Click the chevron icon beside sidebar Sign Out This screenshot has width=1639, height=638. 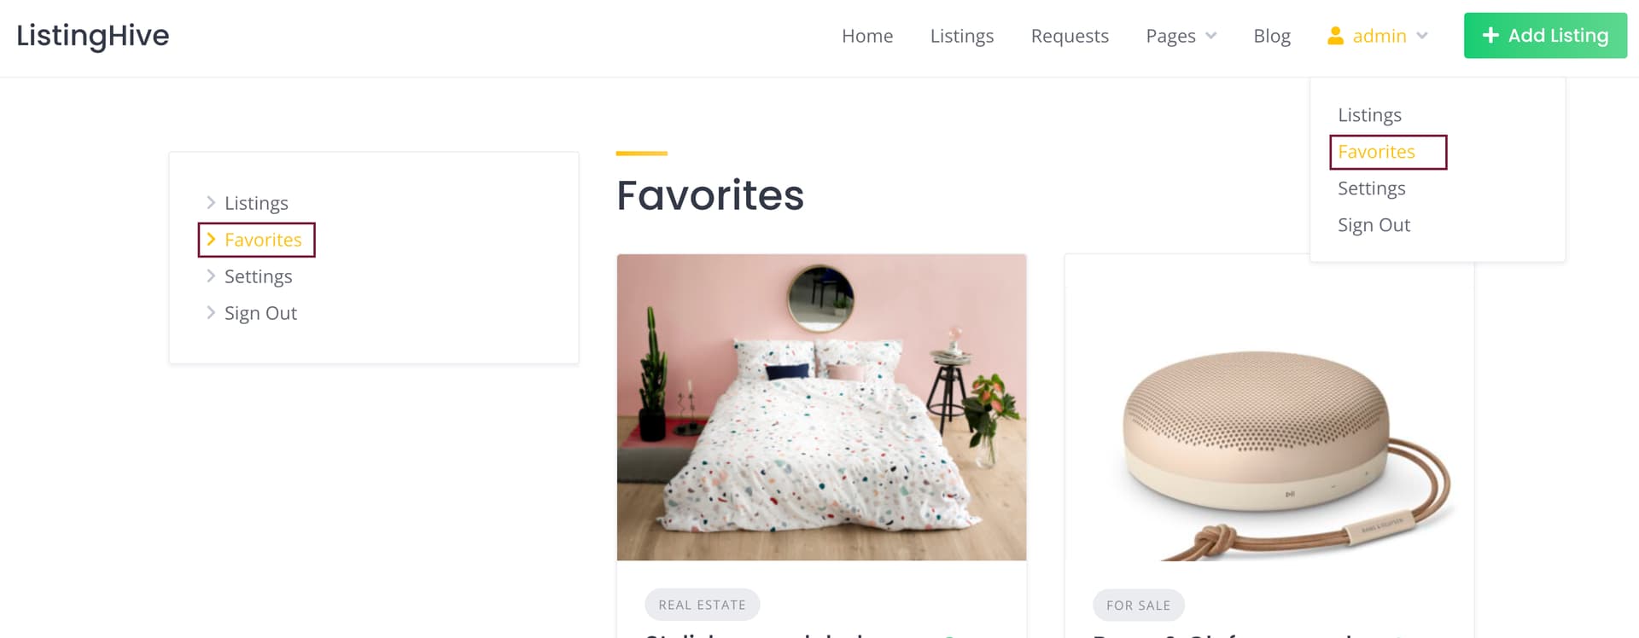211,313
